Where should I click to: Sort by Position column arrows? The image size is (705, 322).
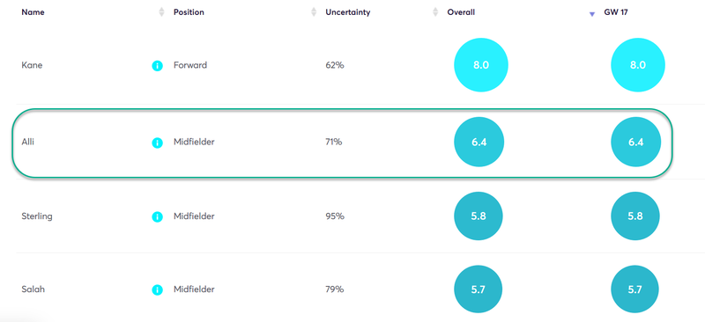click(x=314, y=12)
